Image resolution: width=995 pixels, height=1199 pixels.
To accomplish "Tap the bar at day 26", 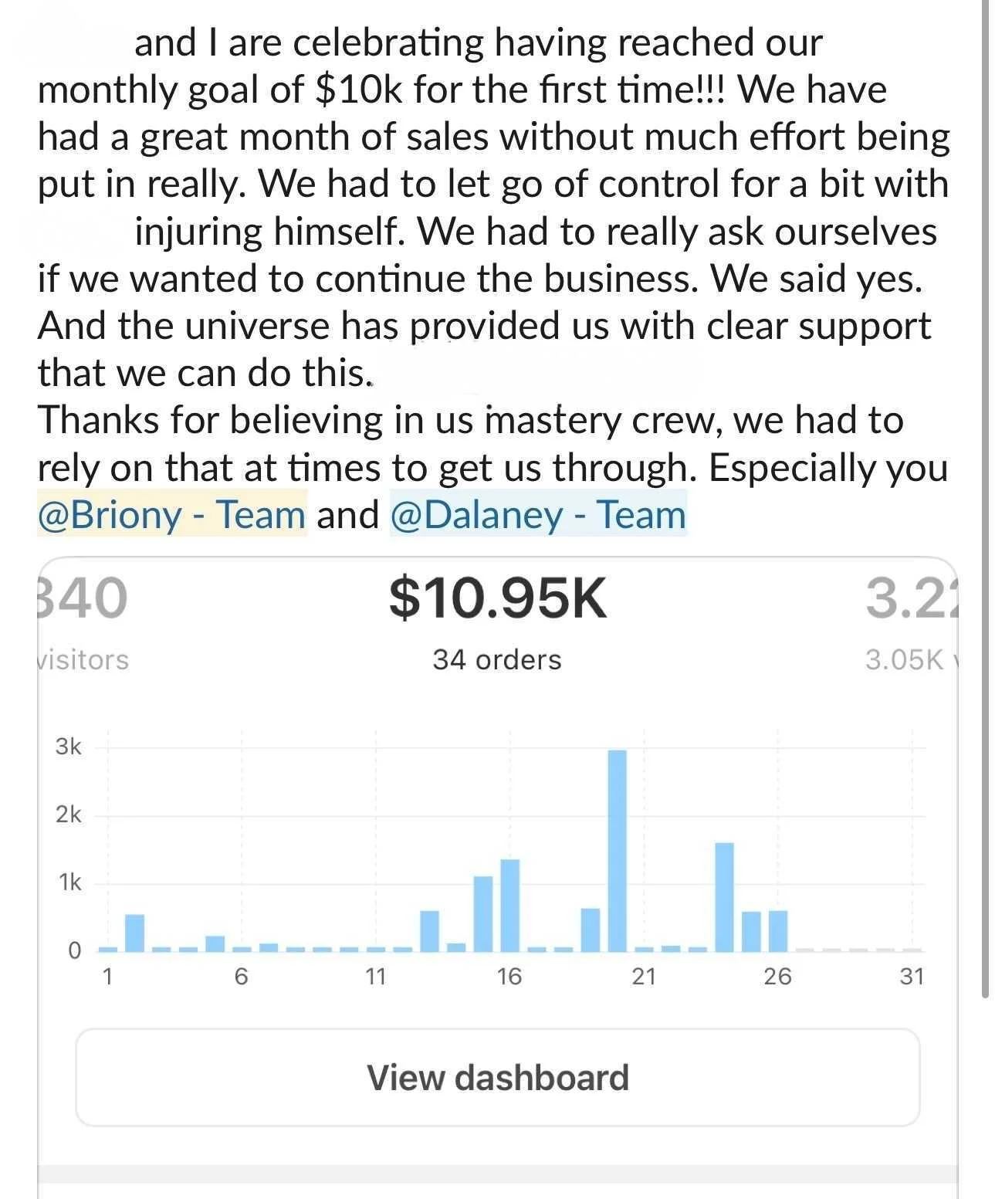I will (x=778, y=931).
